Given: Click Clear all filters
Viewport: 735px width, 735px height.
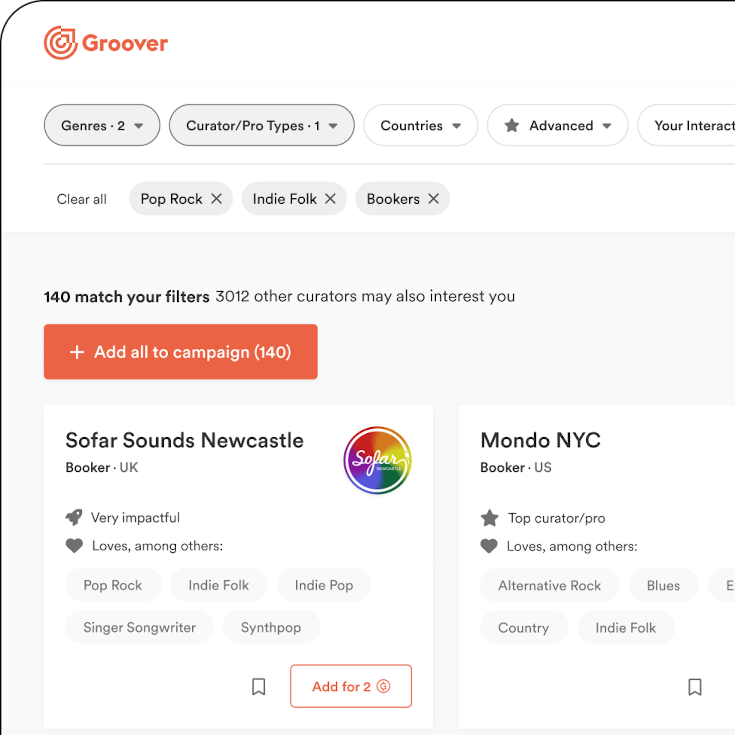Looking at the screenshot, I should tap(82, 199).
